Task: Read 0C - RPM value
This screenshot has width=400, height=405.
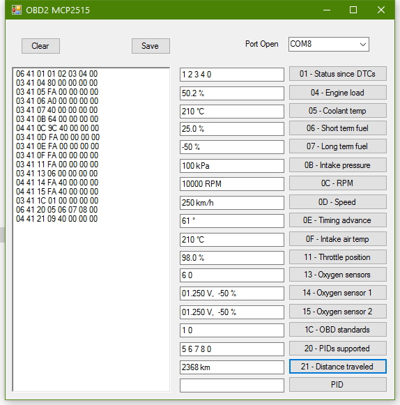Action: pos(337,183)
